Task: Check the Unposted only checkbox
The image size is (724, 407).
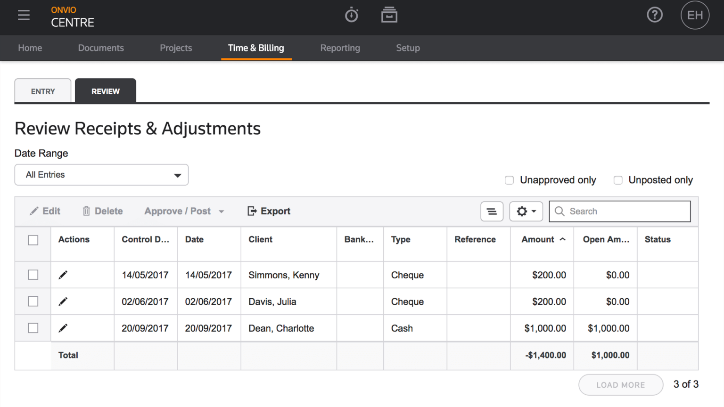Action: 618,180
